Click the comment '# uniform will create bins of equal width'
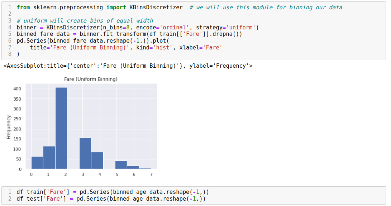The height and width of the screenshot is (206, 391). (85, 21)
